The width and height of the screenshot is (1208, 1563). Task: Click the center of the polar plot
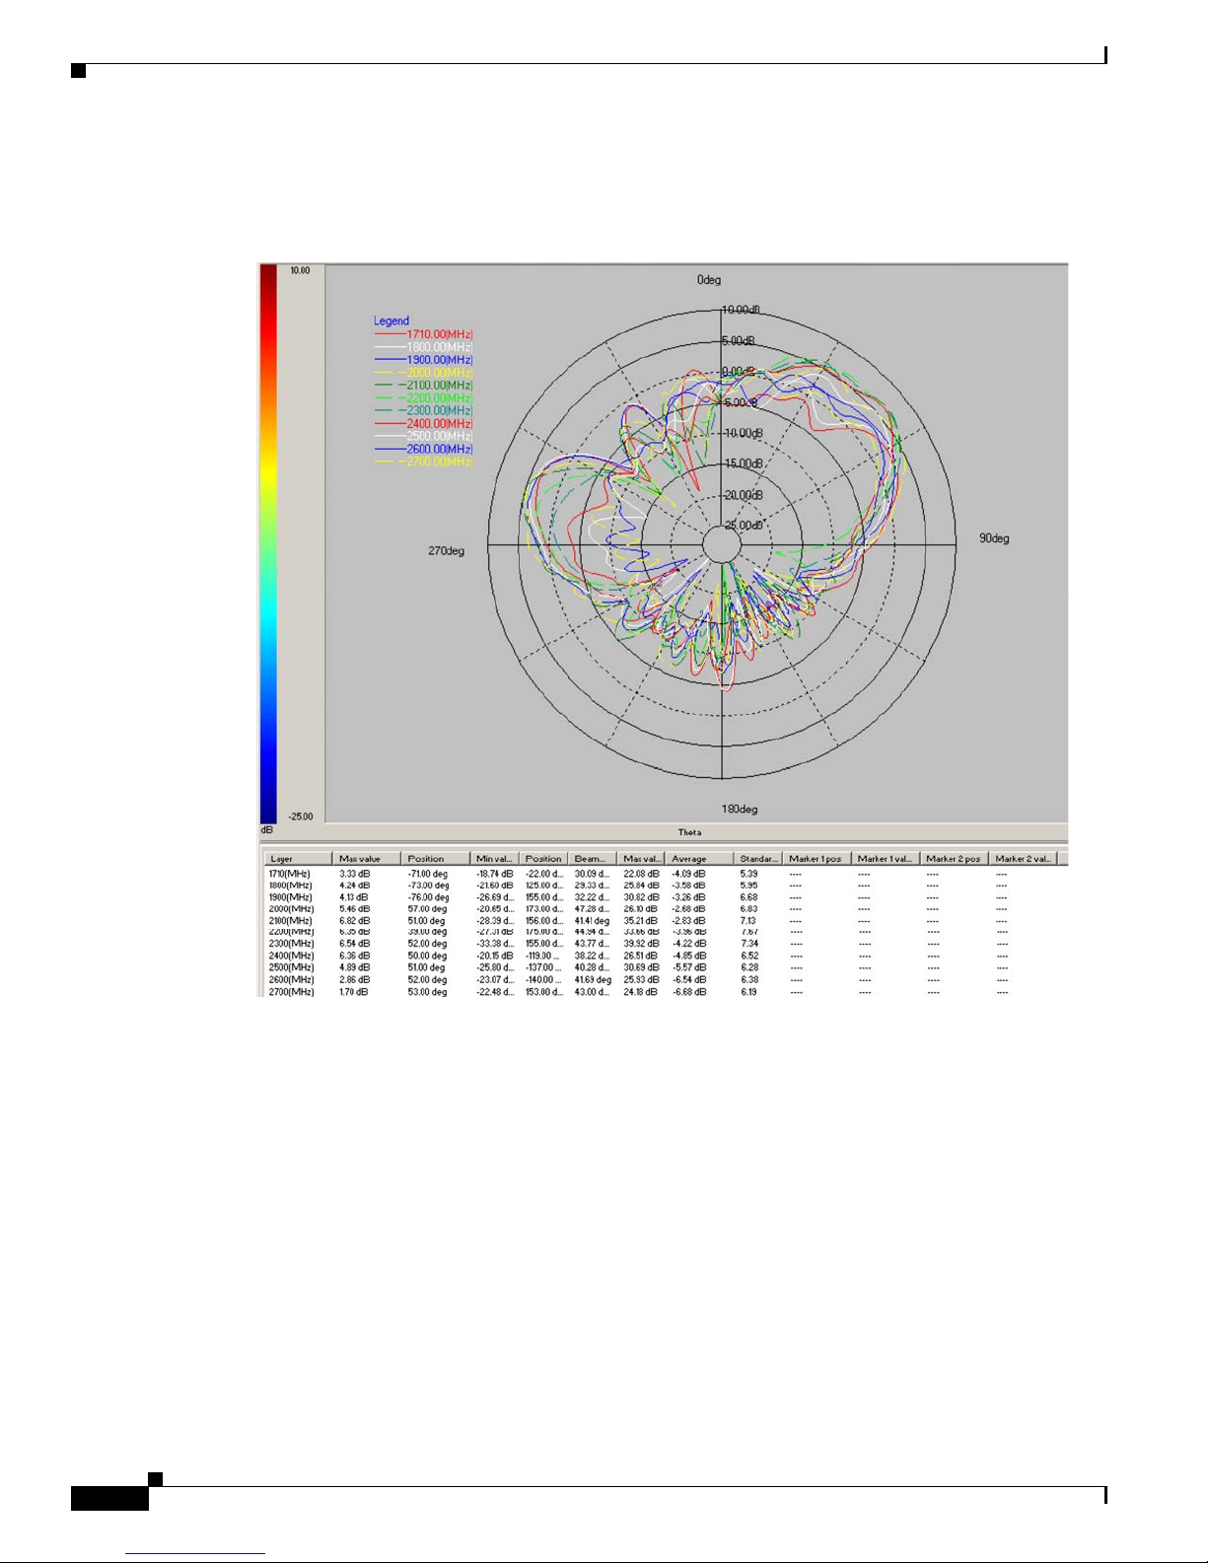(722, 544)
